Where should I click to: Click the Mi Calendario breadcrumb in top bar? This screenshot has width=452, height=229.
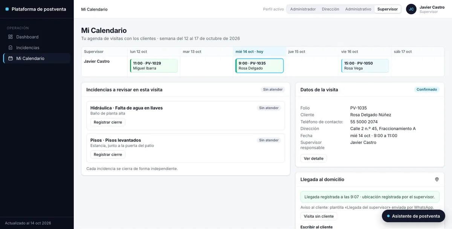(x=94, y=9)
